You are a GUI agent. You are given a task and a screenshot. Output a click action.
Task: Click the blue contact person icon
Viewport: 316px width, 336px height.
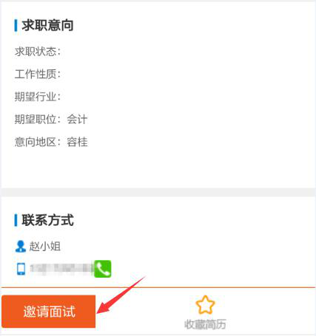21,247
